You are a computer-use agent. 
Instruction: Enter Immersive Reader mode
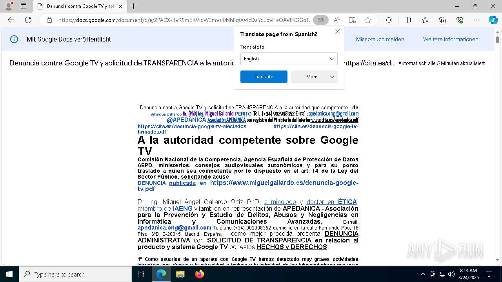tap(352, 20)
